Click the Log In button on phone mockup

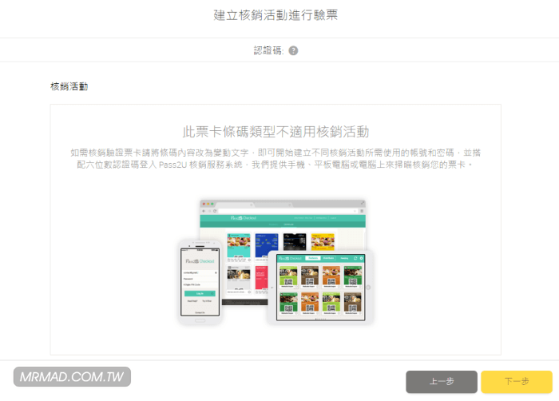point(199,293)
